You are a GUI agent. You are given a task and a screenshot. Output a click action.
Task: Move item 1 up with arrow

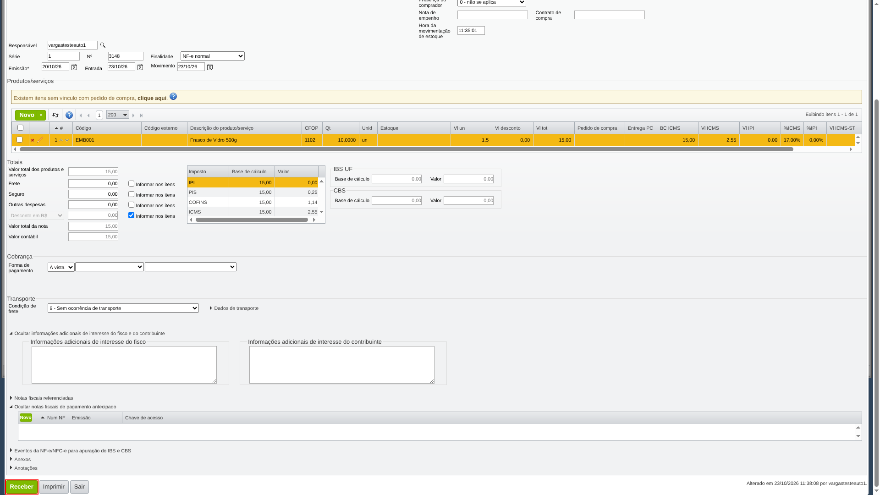click(x=61, y=140)
